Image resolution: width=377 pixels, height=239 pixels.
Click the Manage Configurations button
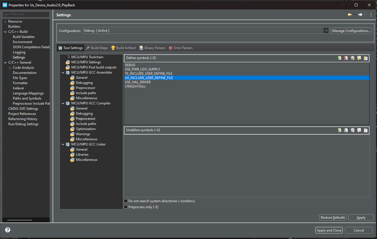coord(351,31)
